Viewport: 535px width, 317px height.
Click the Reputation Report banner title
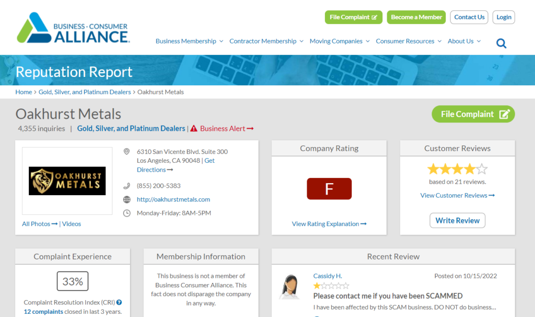pyautogui.click(x=74, y=72)
